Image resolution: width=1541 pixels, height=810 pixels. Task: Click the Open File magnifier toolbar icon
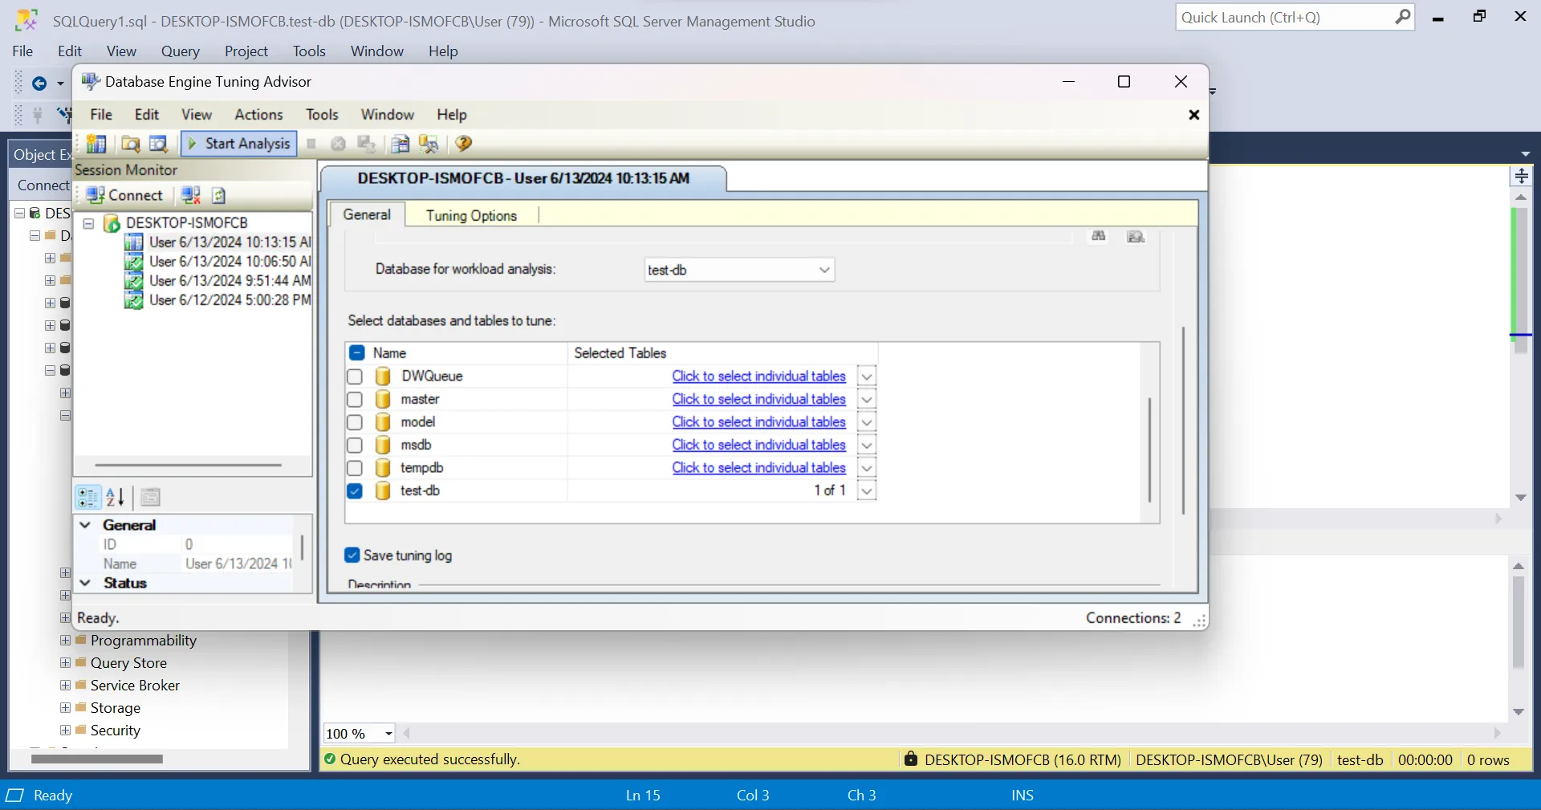click(158, 144)
